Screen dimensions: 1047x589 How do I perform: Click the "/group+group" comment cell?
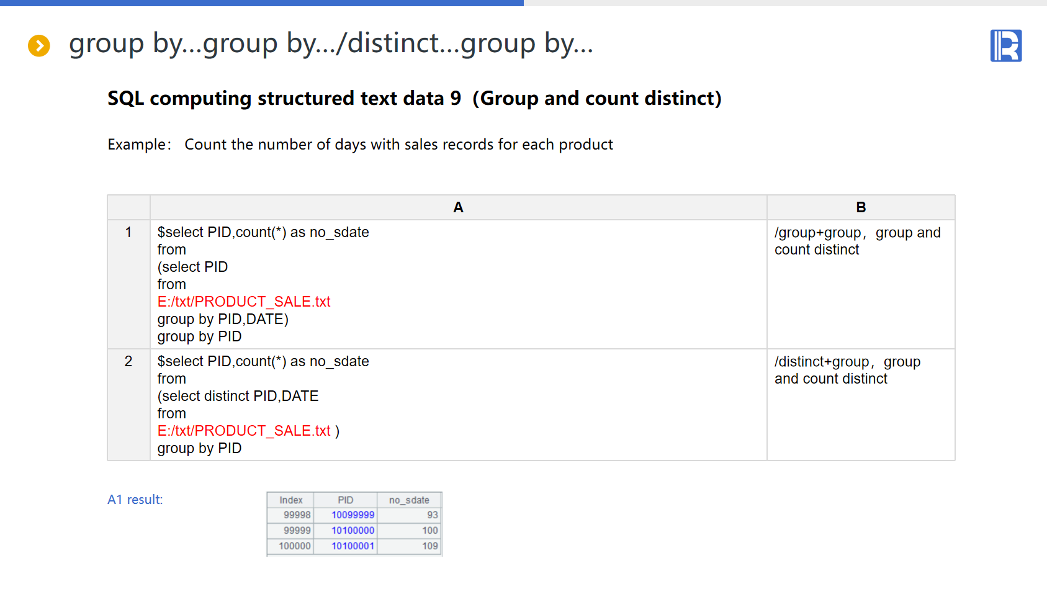click(x=856, y=241)
